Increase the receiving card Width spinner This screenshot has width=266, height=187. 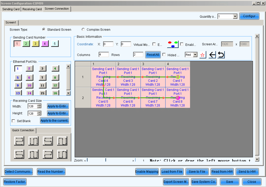tap(39, 105)
